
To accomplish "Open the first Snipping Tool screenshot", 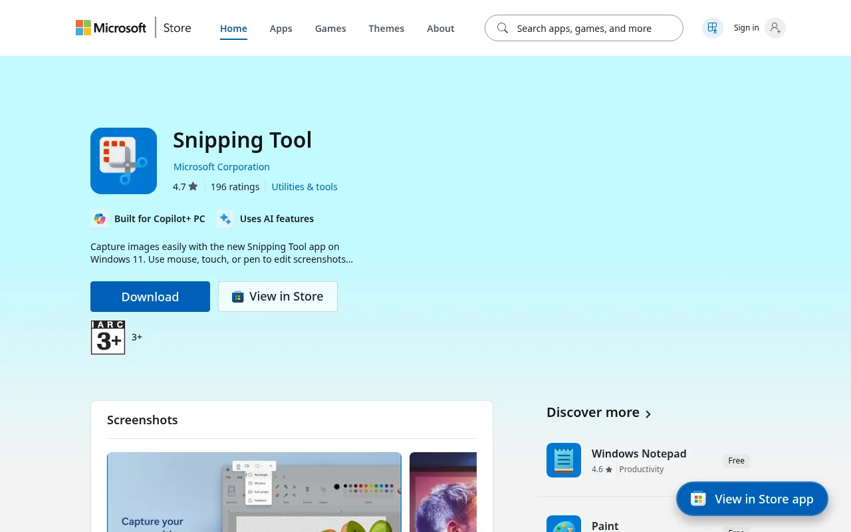I will click(x=254, y=492).
